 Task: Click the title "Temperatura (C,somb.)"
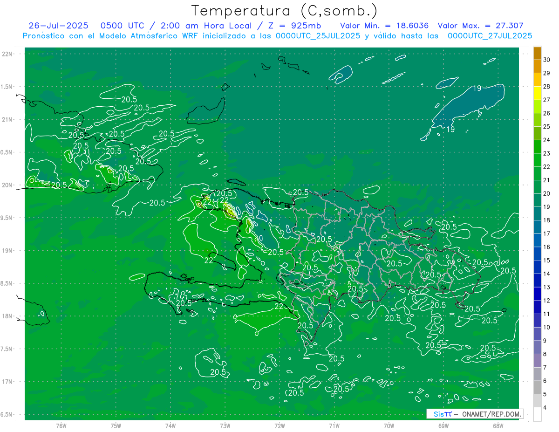point(284,10)
